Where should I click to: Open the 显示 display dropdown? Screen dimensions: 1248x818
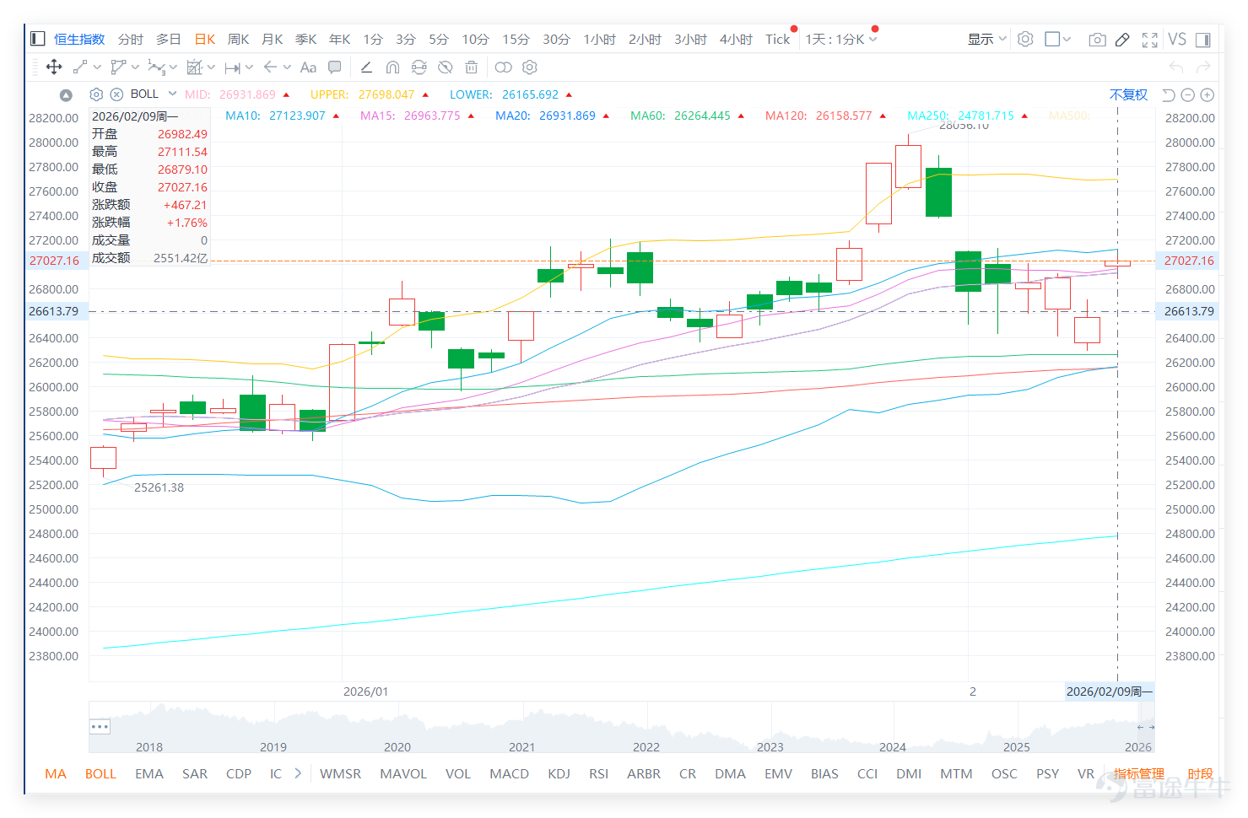click(x=986, y=39)
